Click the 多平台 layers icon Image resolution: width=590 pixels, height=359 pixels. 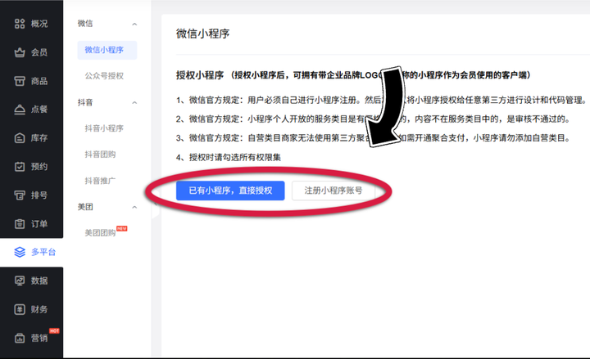[x=20, y=252]
